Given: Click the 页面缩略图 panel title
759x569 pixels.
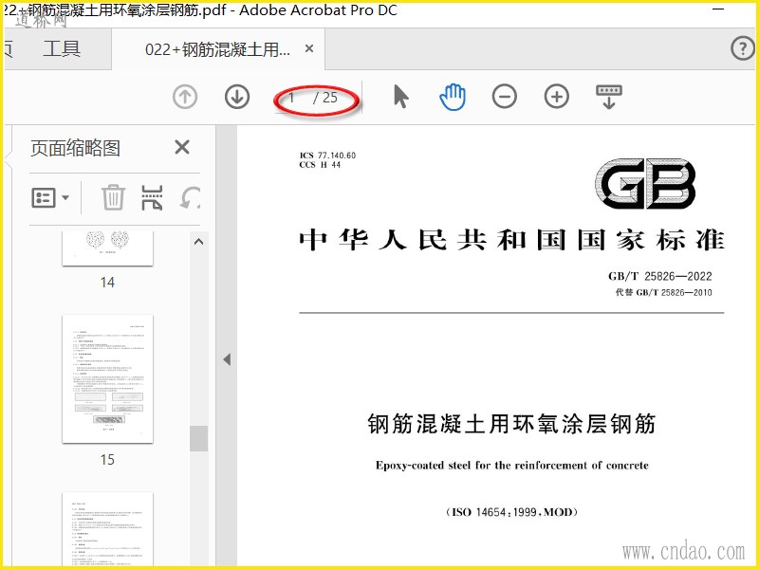Looking at the screenshot, I should click(x=75, y=148).
